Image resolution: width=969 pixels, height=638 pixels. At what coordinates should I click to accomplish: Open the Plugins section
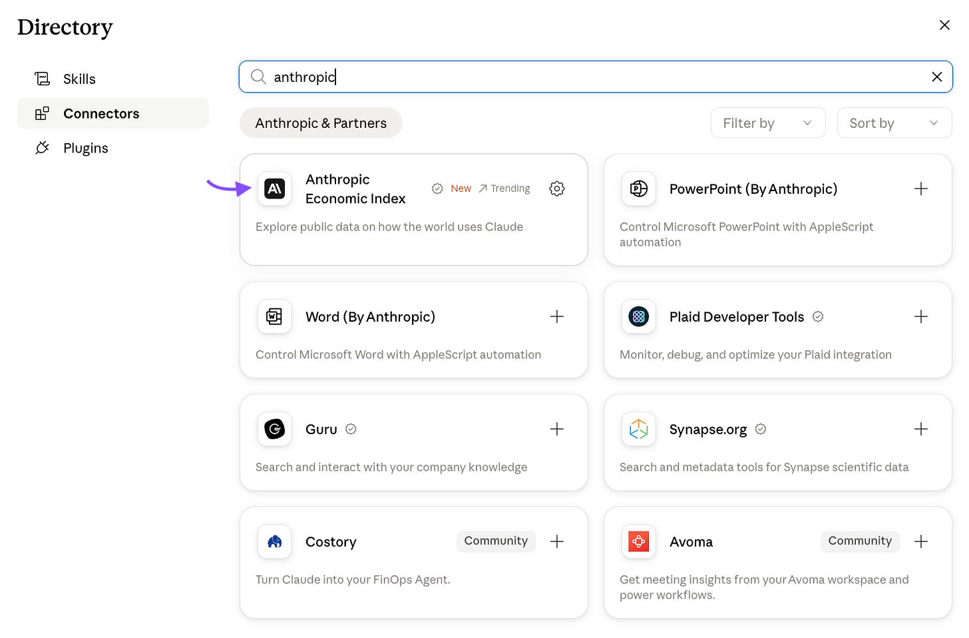click(x=113, y=148)
